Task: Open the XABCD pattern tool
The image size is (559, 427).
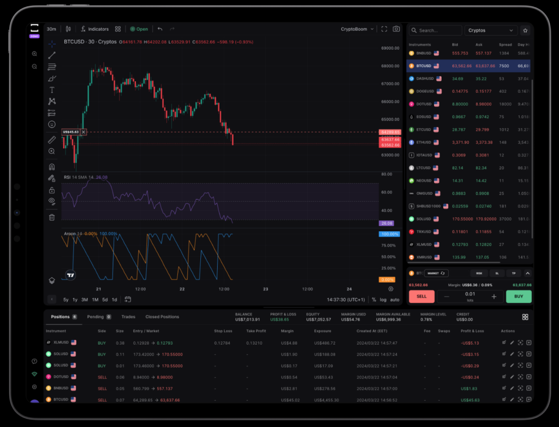Action: click(x=51, y=101)
